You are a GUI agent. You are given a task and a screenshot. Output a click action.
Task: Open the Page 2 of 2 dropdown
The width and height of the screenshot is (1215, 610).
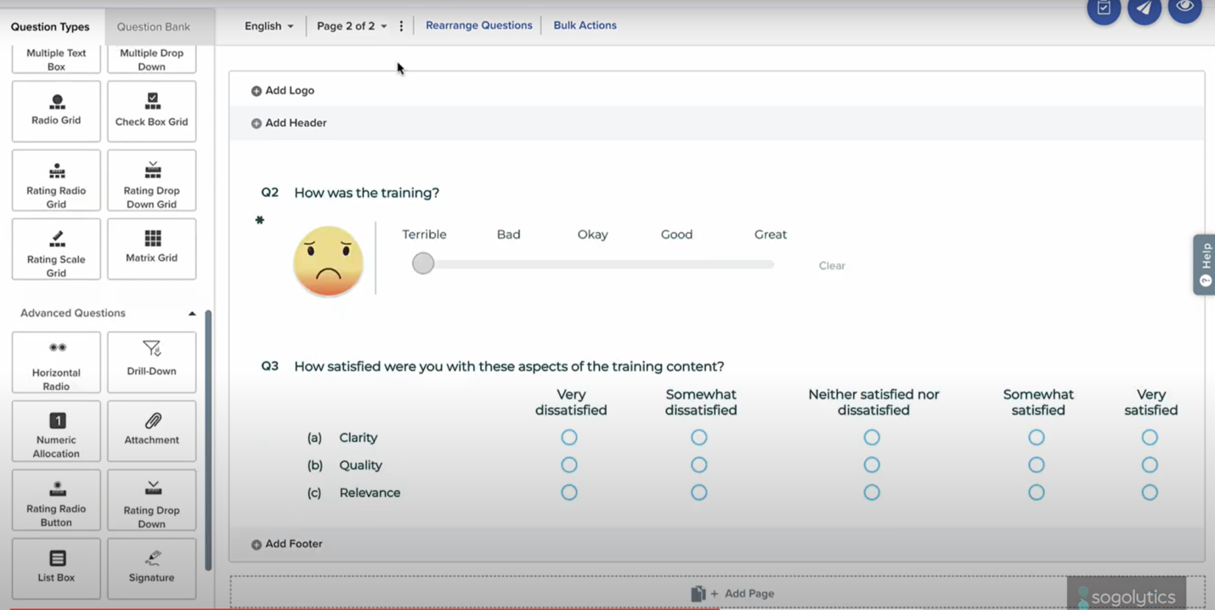click(x=352, y=26)
